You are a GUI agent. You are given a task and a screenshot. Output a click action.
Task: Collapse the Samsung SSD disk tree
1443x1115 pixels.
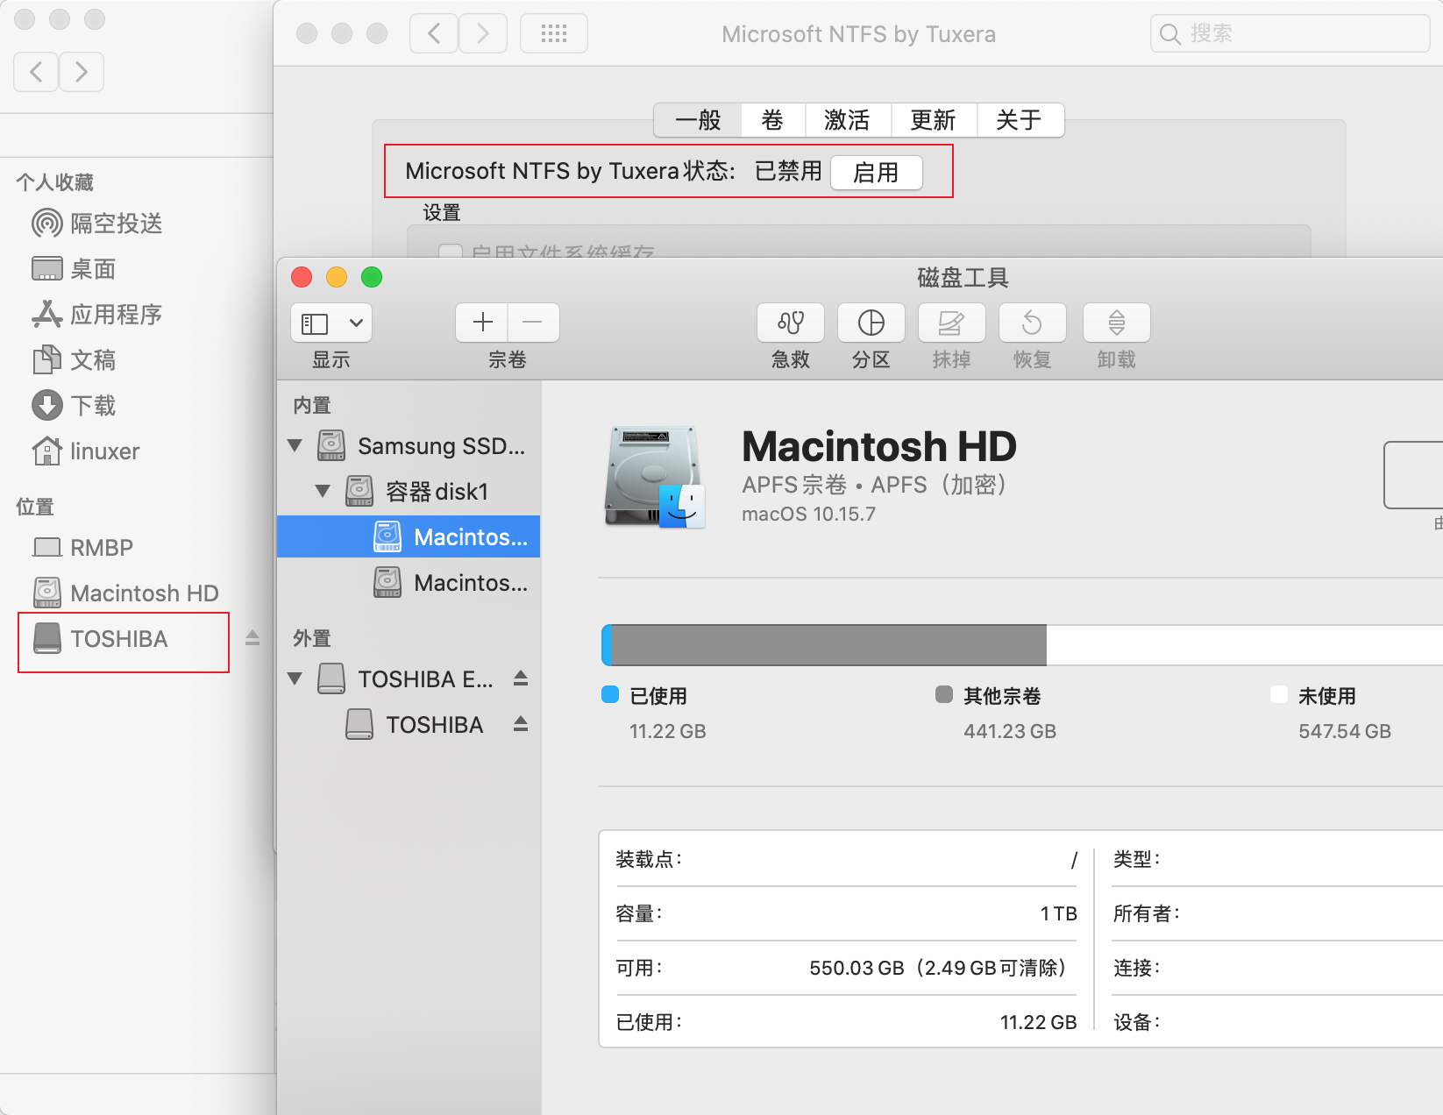(x=295, y=446)
